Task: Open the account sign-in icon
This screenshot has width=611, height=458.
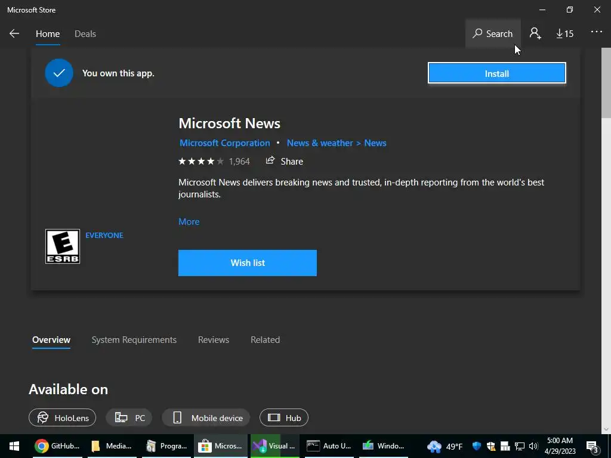Action: pyautogui.click(x=535, y=33)
